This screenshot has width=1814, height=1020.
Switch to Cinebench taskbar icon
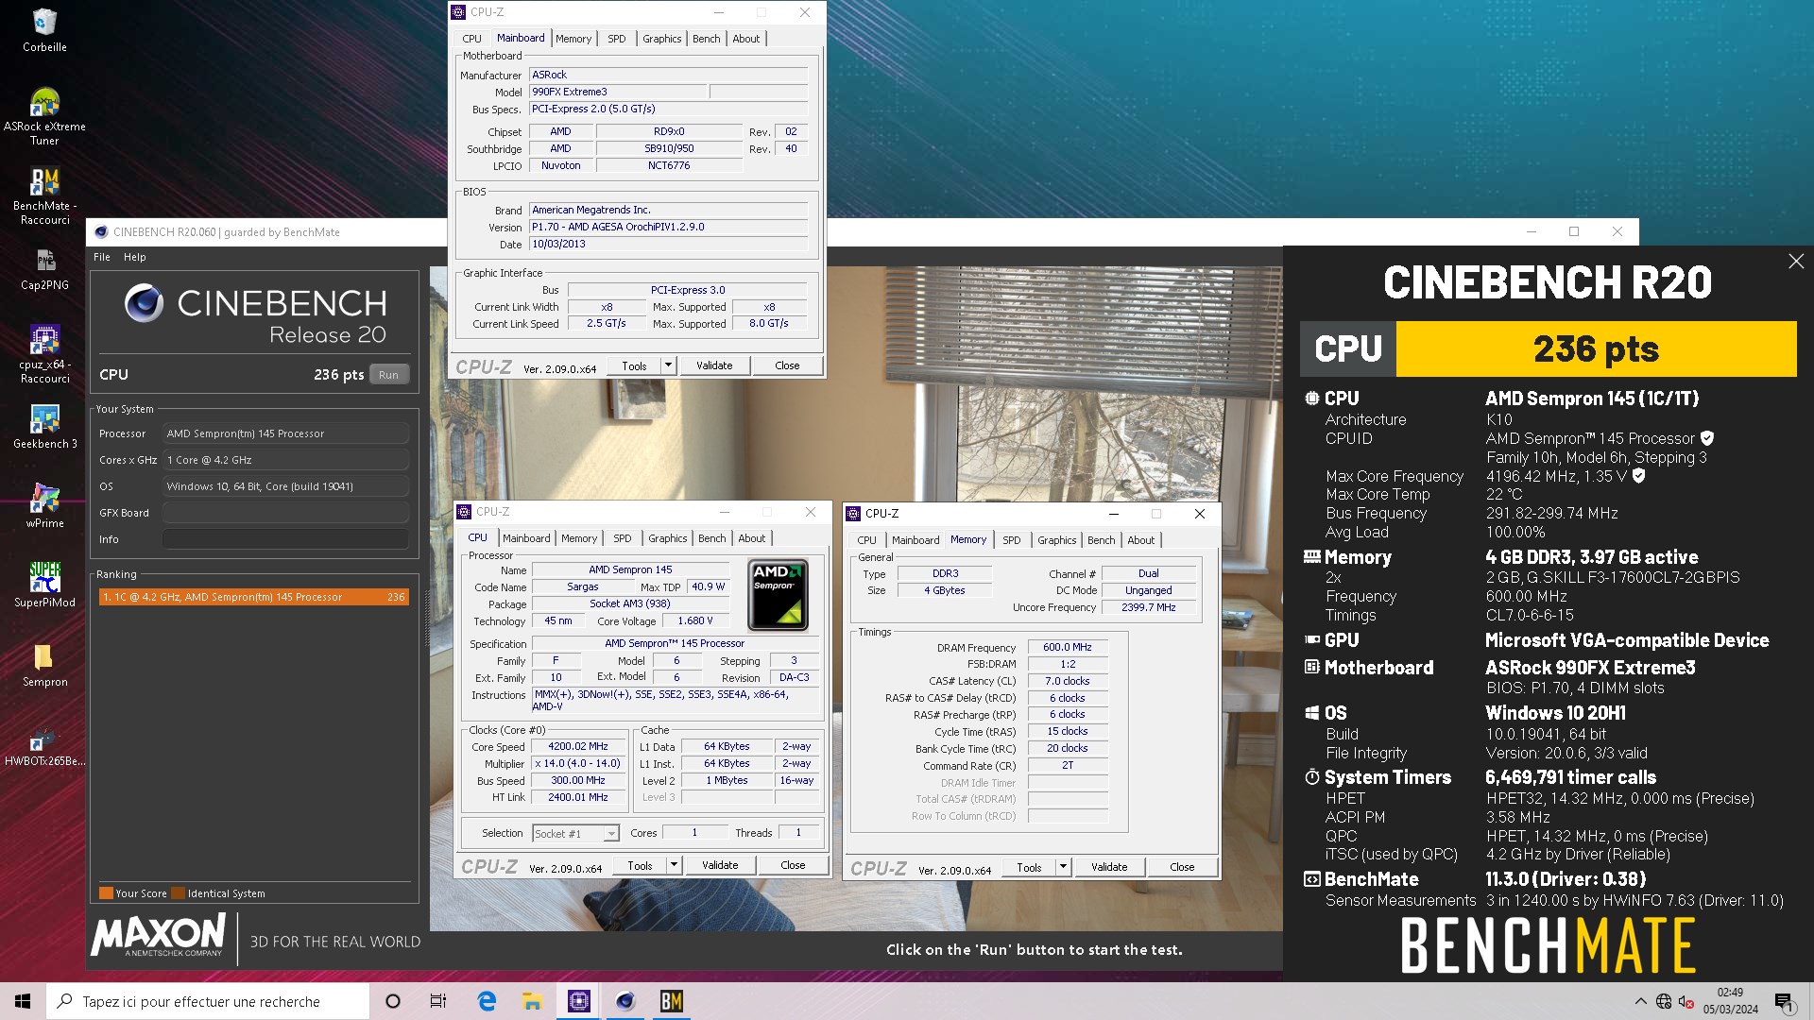(625, 1001)
